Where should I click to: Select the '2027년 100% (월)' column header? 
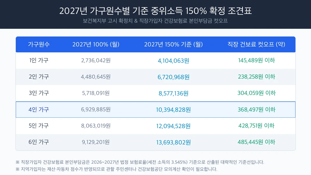point(96,44)
